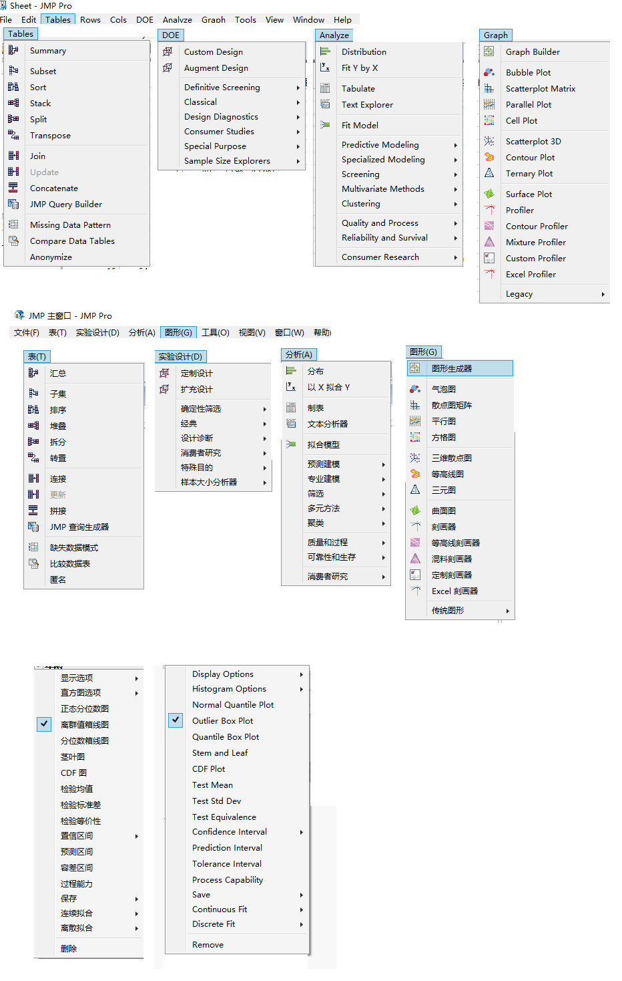Click the Concatenate icon in Tables menu

(x=13, y=188)
